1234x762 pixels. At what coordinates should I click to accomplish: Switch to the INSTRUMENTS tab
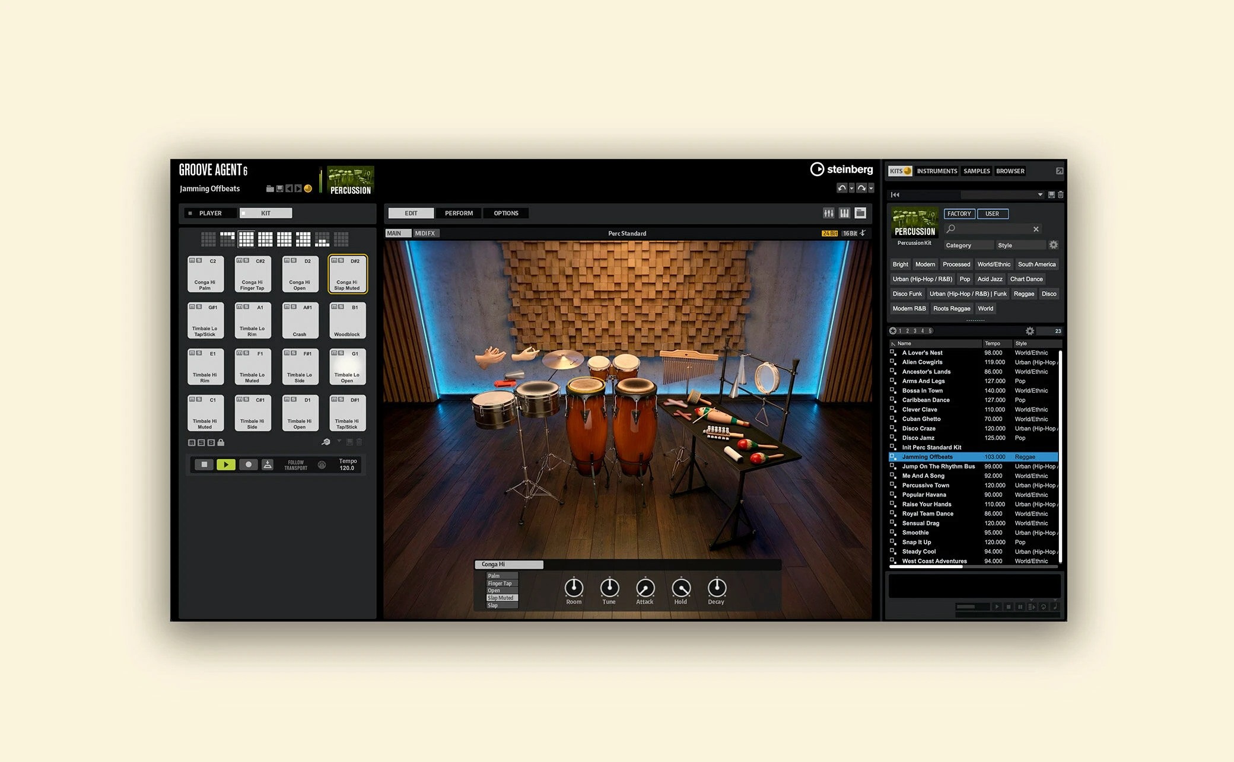tap(937, 171)
